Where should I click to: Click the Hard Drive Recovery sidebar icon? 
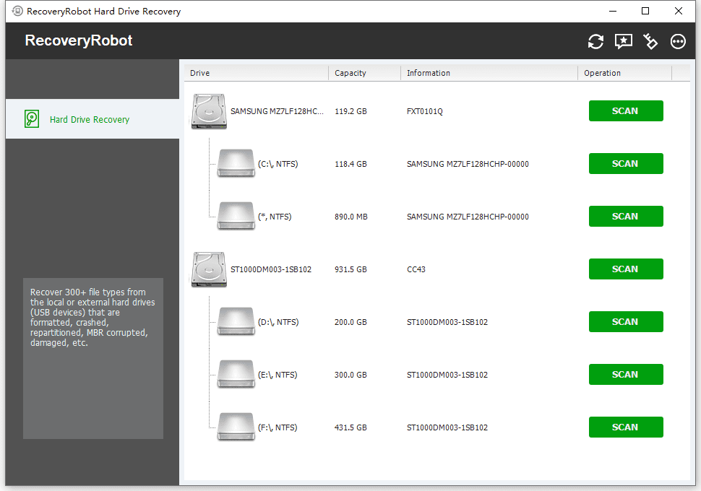tap(32, 119)
